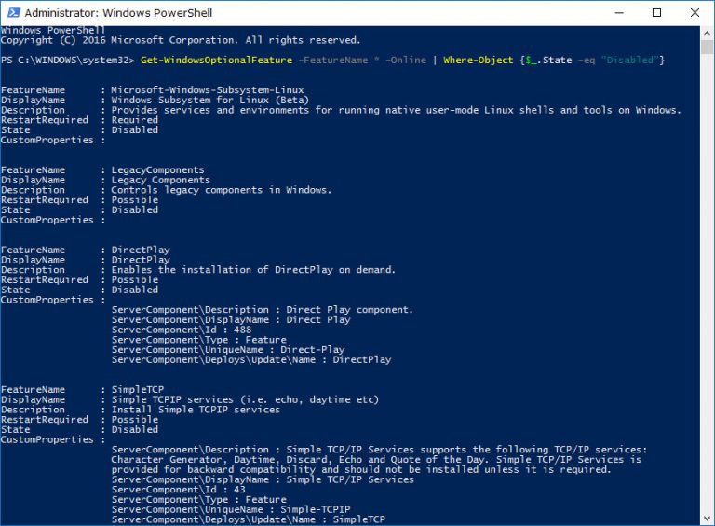Click the scrollbar up arrow
Screen dimensions: 715x526
click(707, 33)
